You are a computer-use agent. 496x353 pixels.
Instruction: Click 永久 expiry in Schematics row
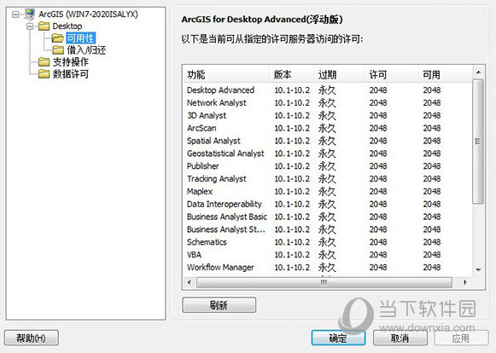327,242
